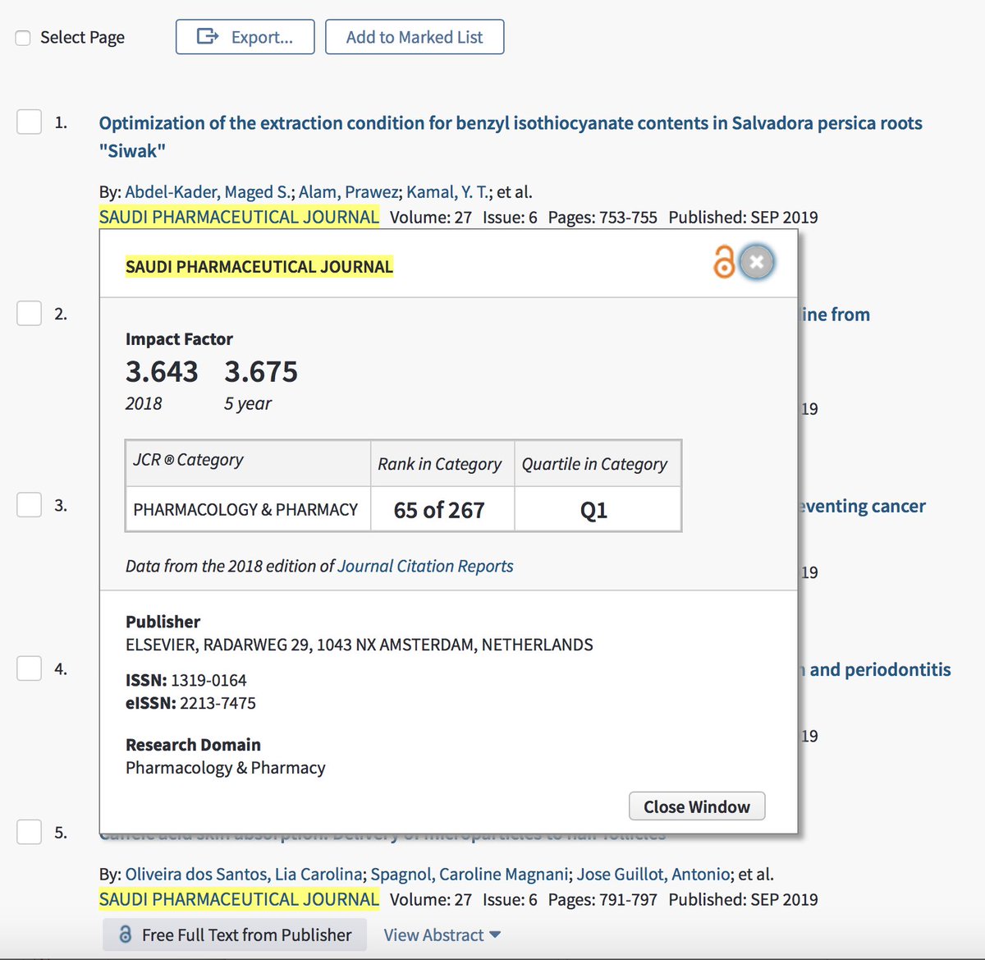Viewport: 985px width, 960px height.
Task: Close popup with the round X icon
Action: (x=757, y=262)
